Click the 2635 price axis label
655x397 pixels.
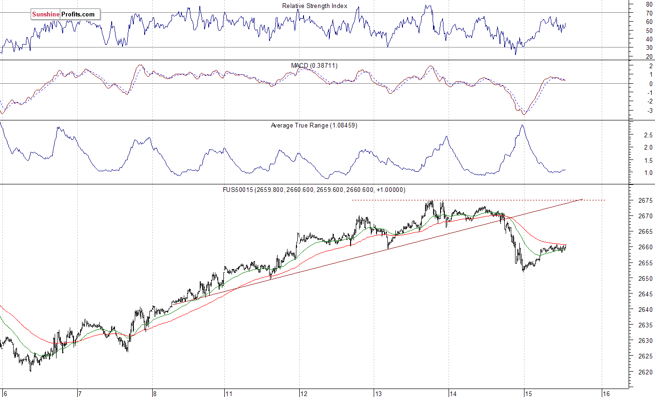pos(646,326)
